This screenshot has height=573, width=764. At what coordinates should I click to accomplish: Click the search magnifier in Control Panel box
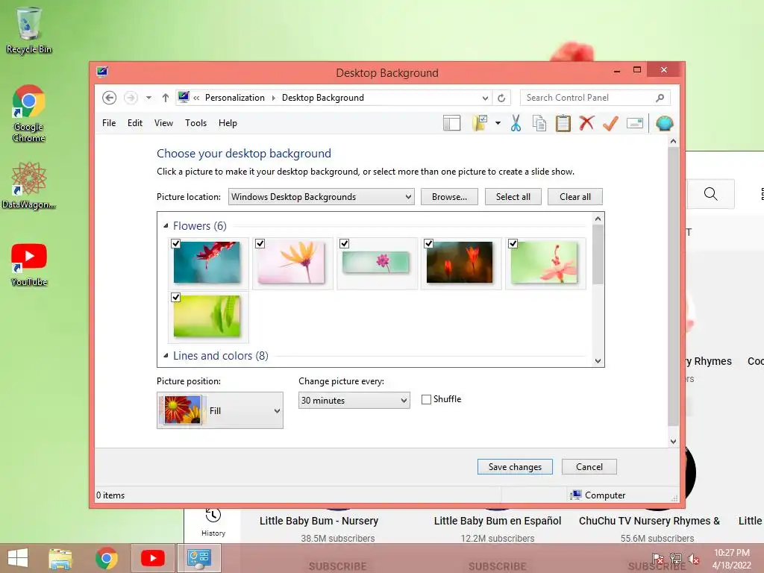(660, 98)
